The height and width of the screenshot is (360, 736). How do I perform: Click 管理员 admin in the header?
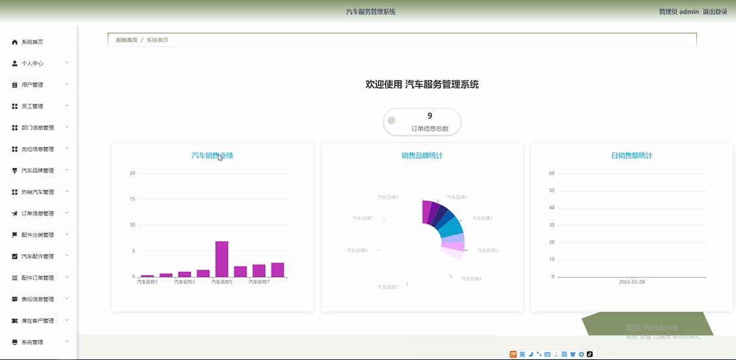pos(678,12)
